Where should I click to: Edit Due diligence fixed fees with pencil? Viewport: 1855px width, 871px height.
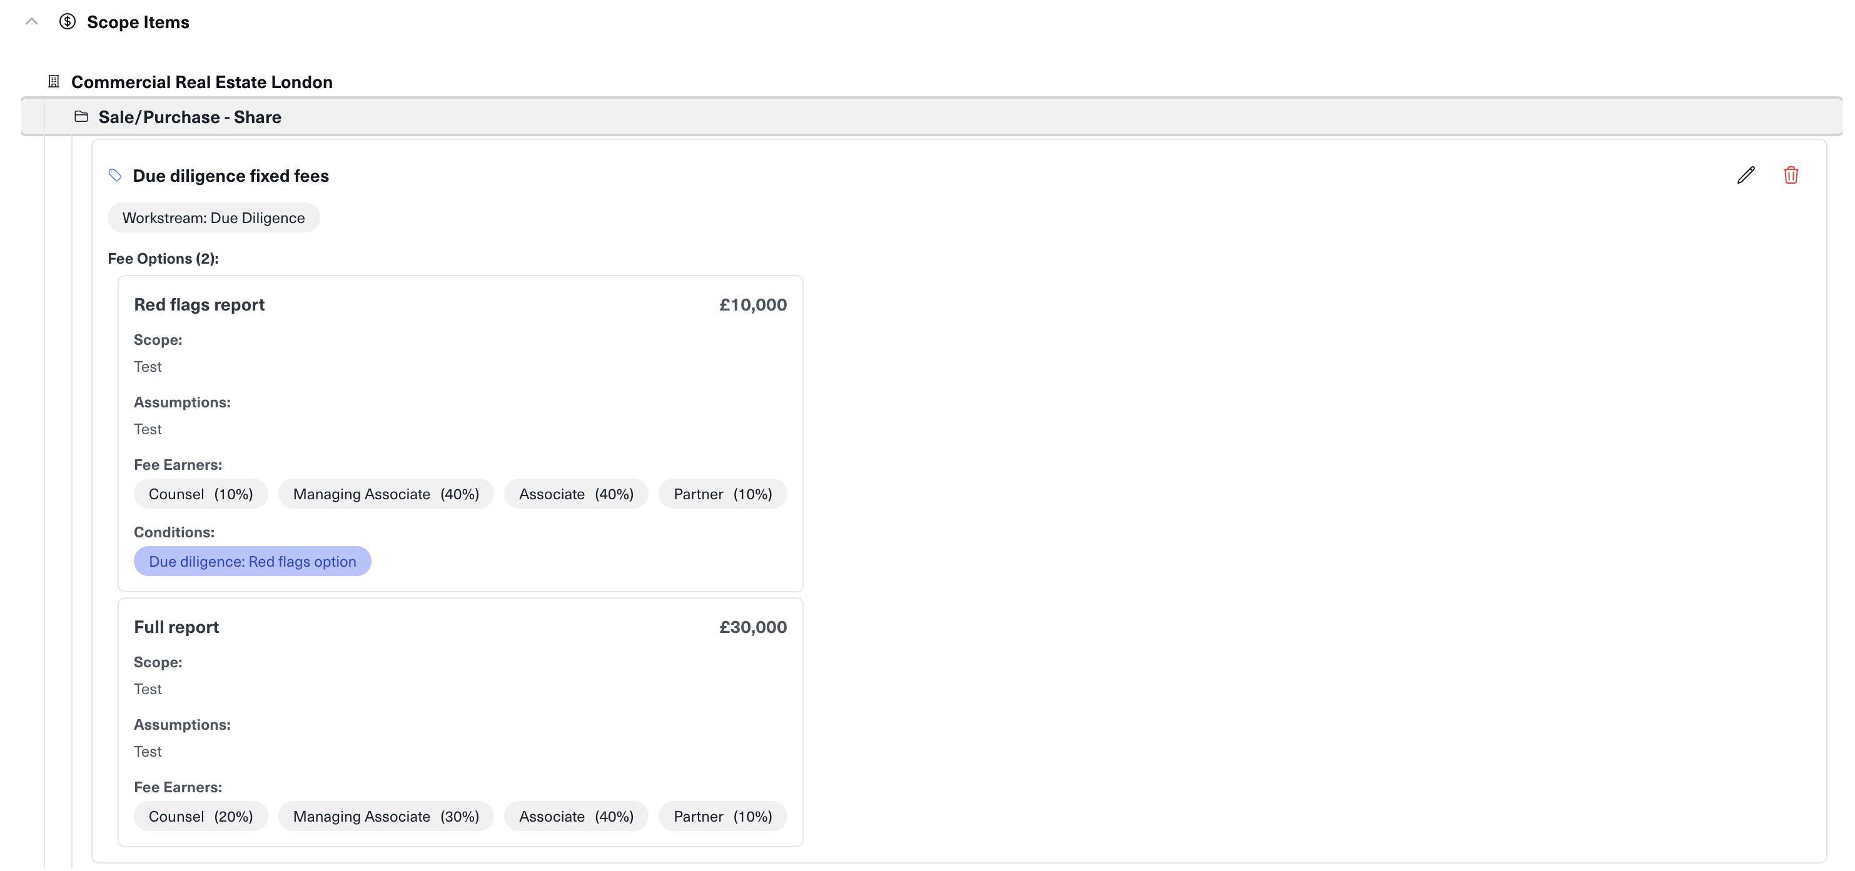(1745, 175)
